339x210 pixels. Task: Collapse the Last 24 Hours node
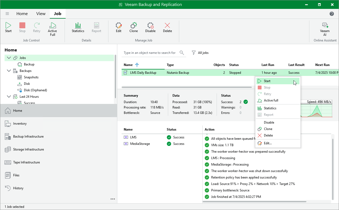(x=9, y=97)
